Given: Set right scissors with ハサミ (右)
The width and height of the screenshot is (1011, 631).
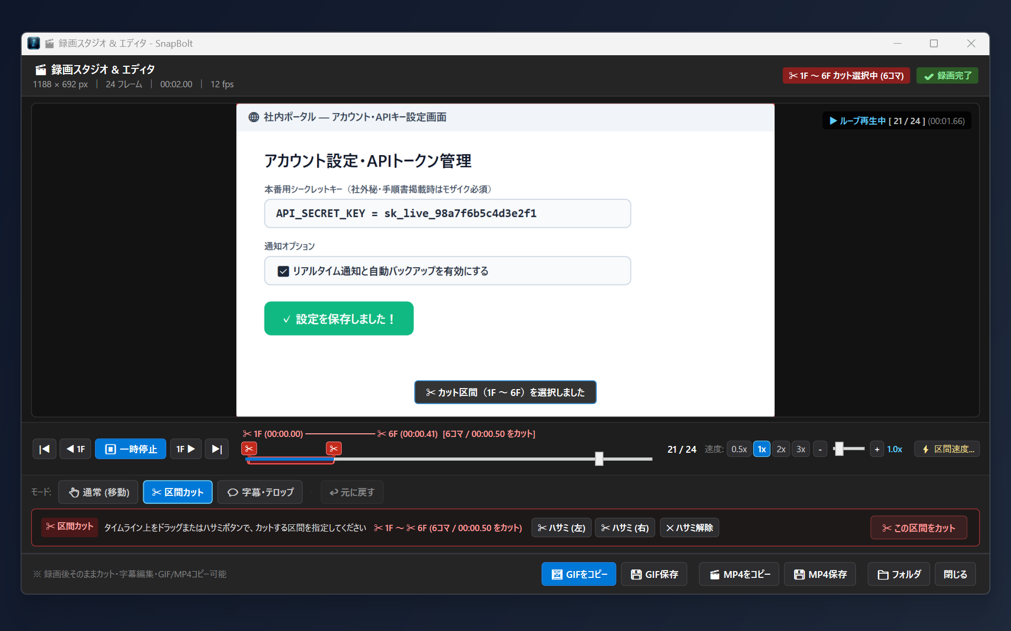Looking at the screenshot, I should tap(625, 527).
